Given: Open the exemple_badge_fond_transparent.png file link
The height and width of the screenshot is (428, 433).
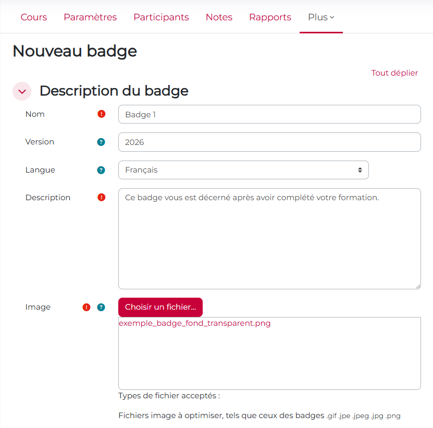Looking at the screenshot, I should (x=194, y=323).
